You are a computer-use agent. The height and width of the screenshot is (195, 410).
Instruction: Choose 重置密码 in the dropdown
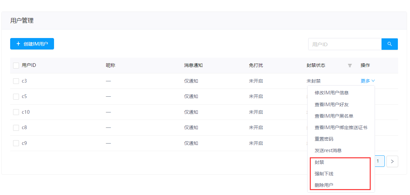324,139
